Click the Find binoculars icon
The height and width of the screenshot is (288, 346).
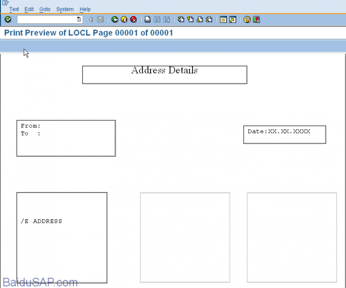157,20
